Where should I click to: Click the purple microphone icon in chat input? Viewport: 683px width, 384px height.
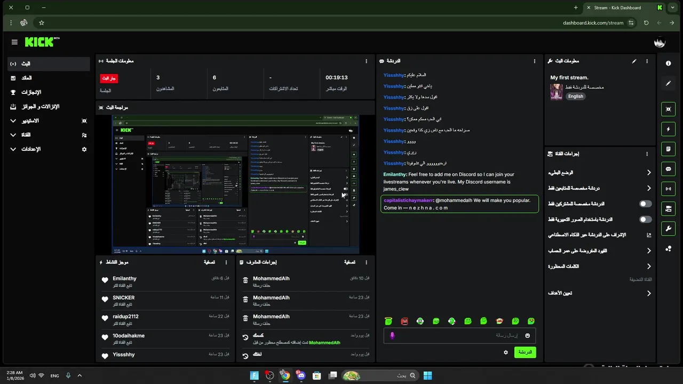(392, 335)
